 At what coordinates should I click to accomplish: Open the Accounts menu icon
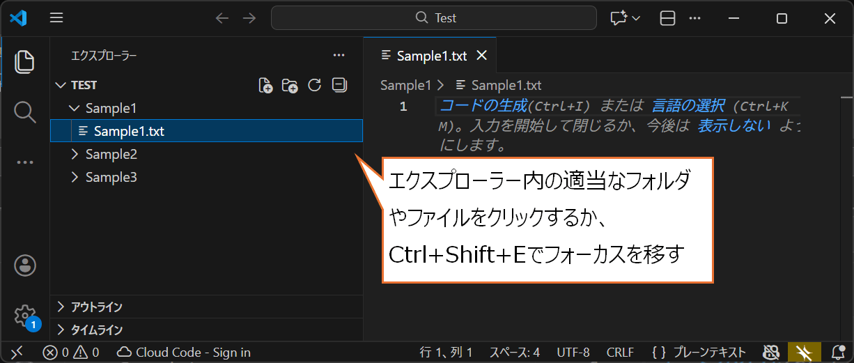tap(25, 265)
